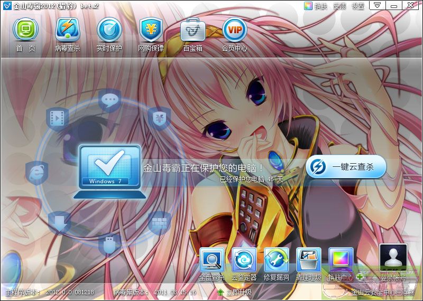Click the 一键云查杀 cloud scan button

click(346, 166)
